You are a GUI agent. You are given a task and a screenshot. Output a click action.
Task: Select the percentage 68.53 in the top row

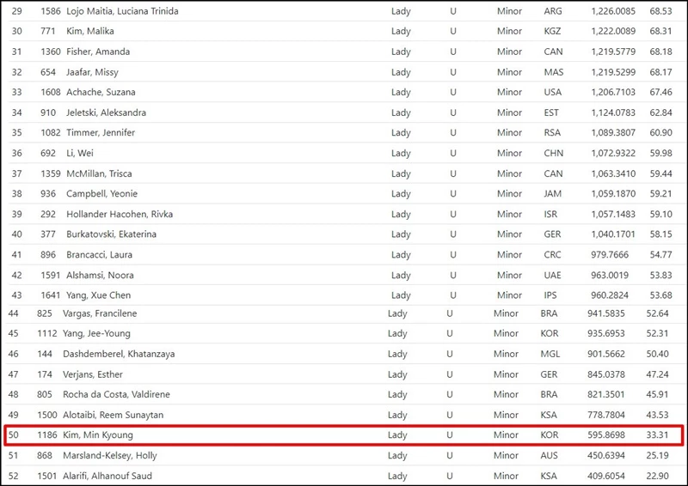[x=660, y=10]
